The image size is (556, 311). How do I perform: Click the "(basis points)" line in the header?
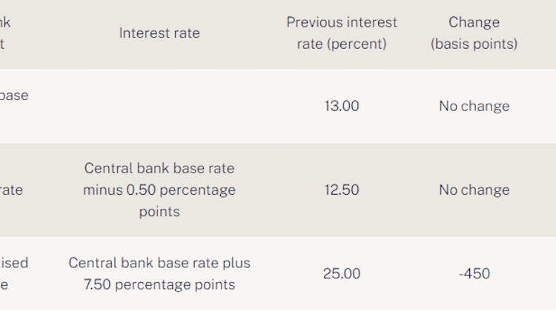[474, 44]
